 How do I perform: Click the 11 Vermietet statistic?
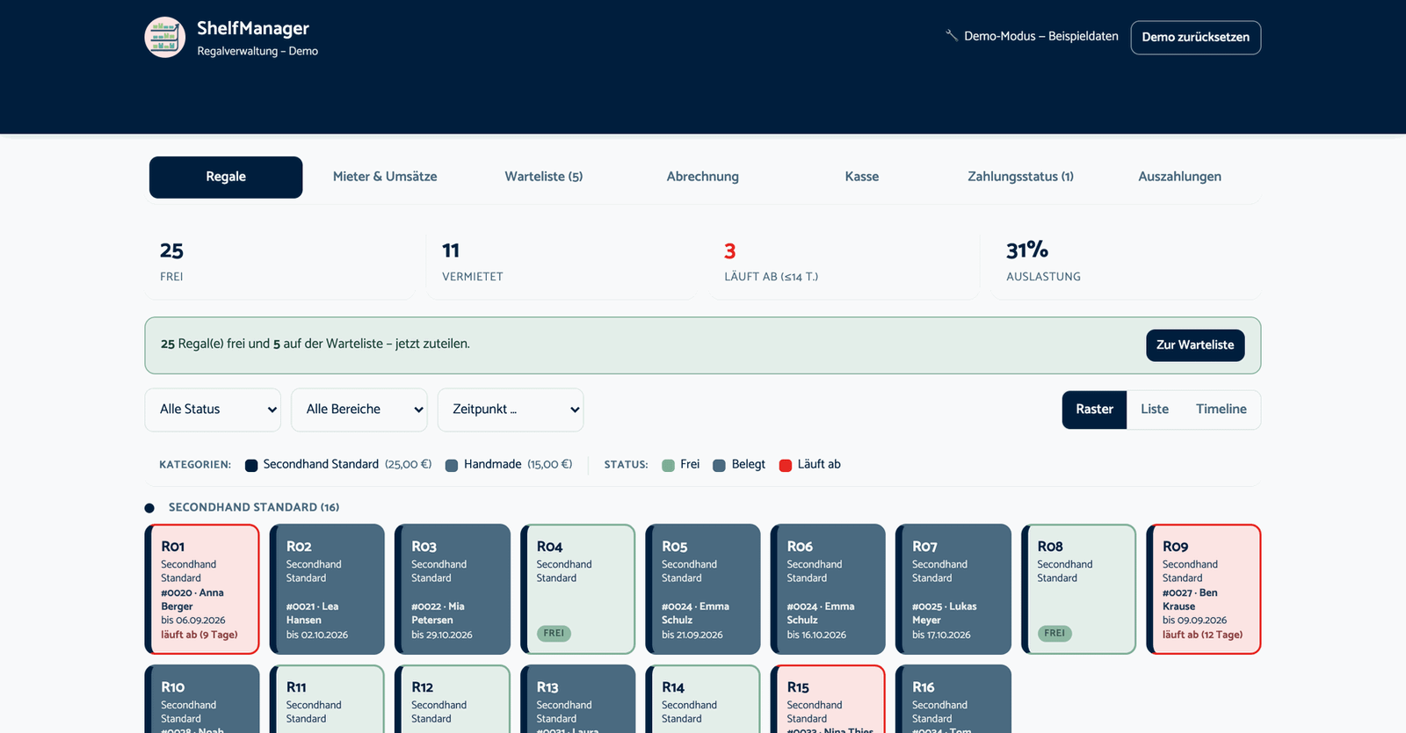561,264
